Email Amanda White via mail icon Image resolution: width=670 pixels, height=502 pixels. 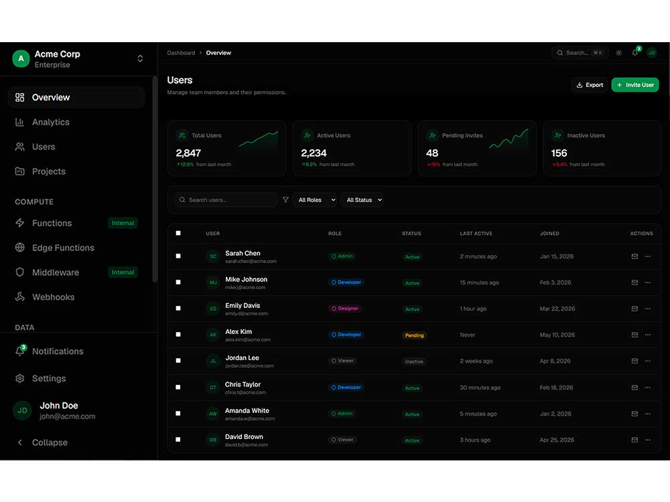[634, 414]
